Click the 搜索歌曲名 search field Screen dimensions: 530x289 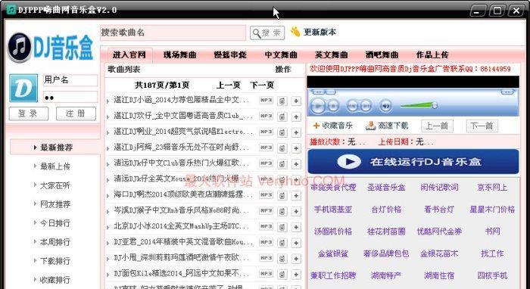pos(173,33)
